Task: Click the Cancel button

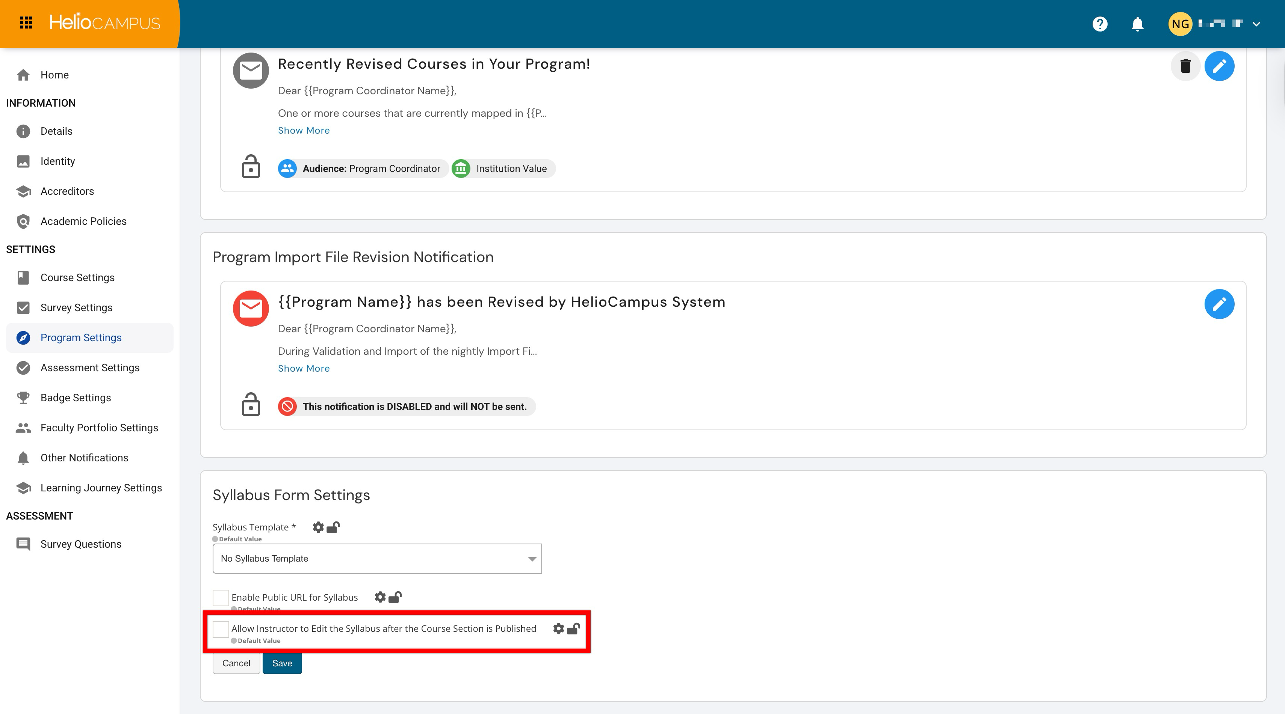Action: tap(236, 663)
